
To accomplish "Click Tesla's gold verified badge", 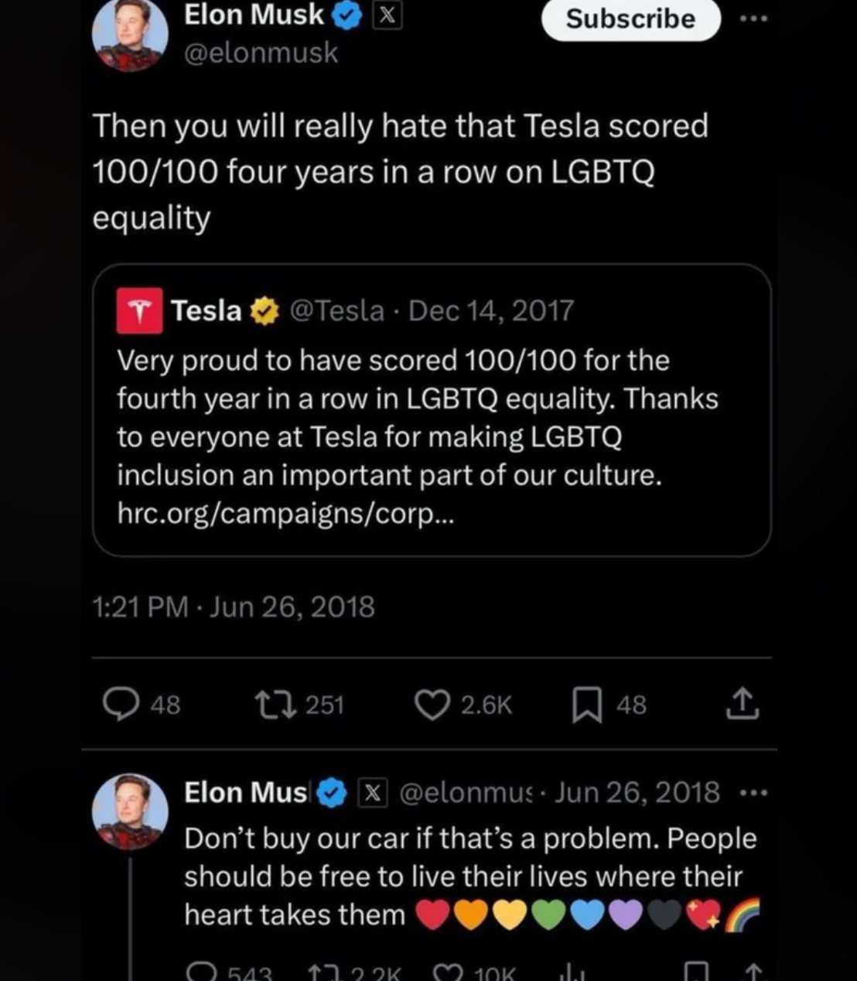I will [264, 311].
